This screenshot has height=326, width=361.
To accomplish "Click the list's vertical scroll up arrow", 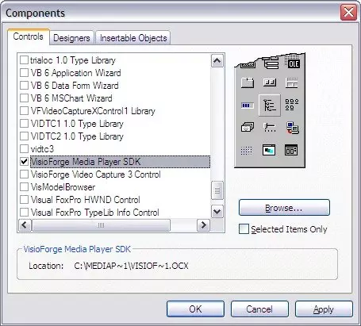I will [217, 61].
